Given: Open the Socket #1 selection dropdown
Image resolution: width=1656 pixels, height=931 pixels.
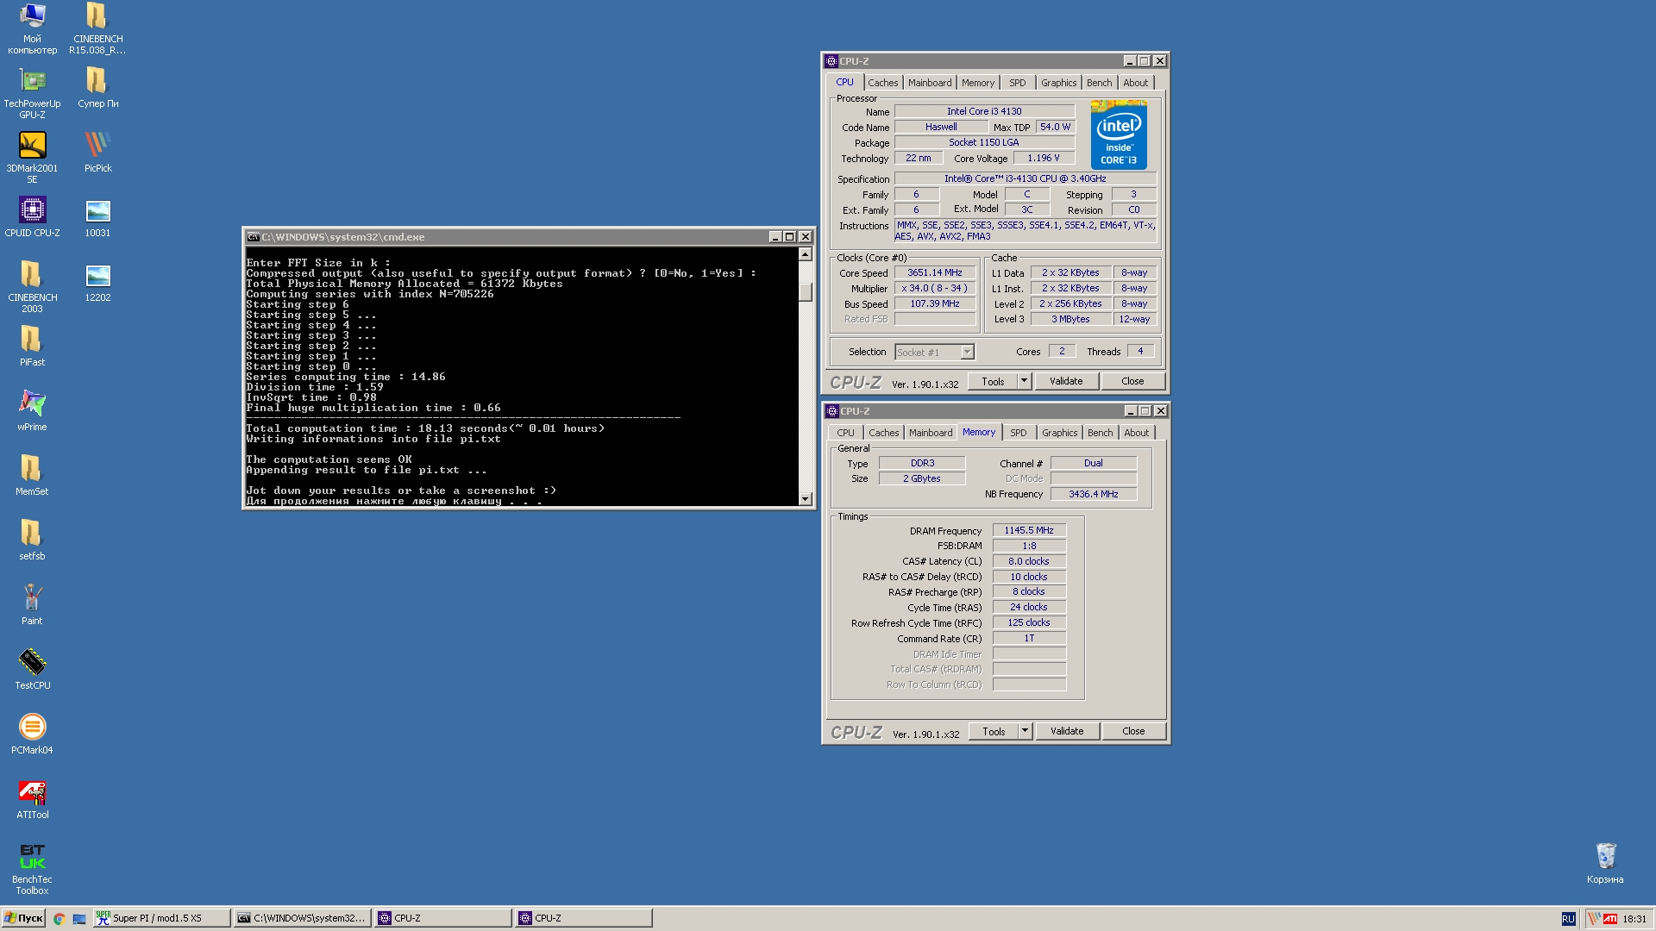Looking at the screenshot, I should (x=934, y=352).
